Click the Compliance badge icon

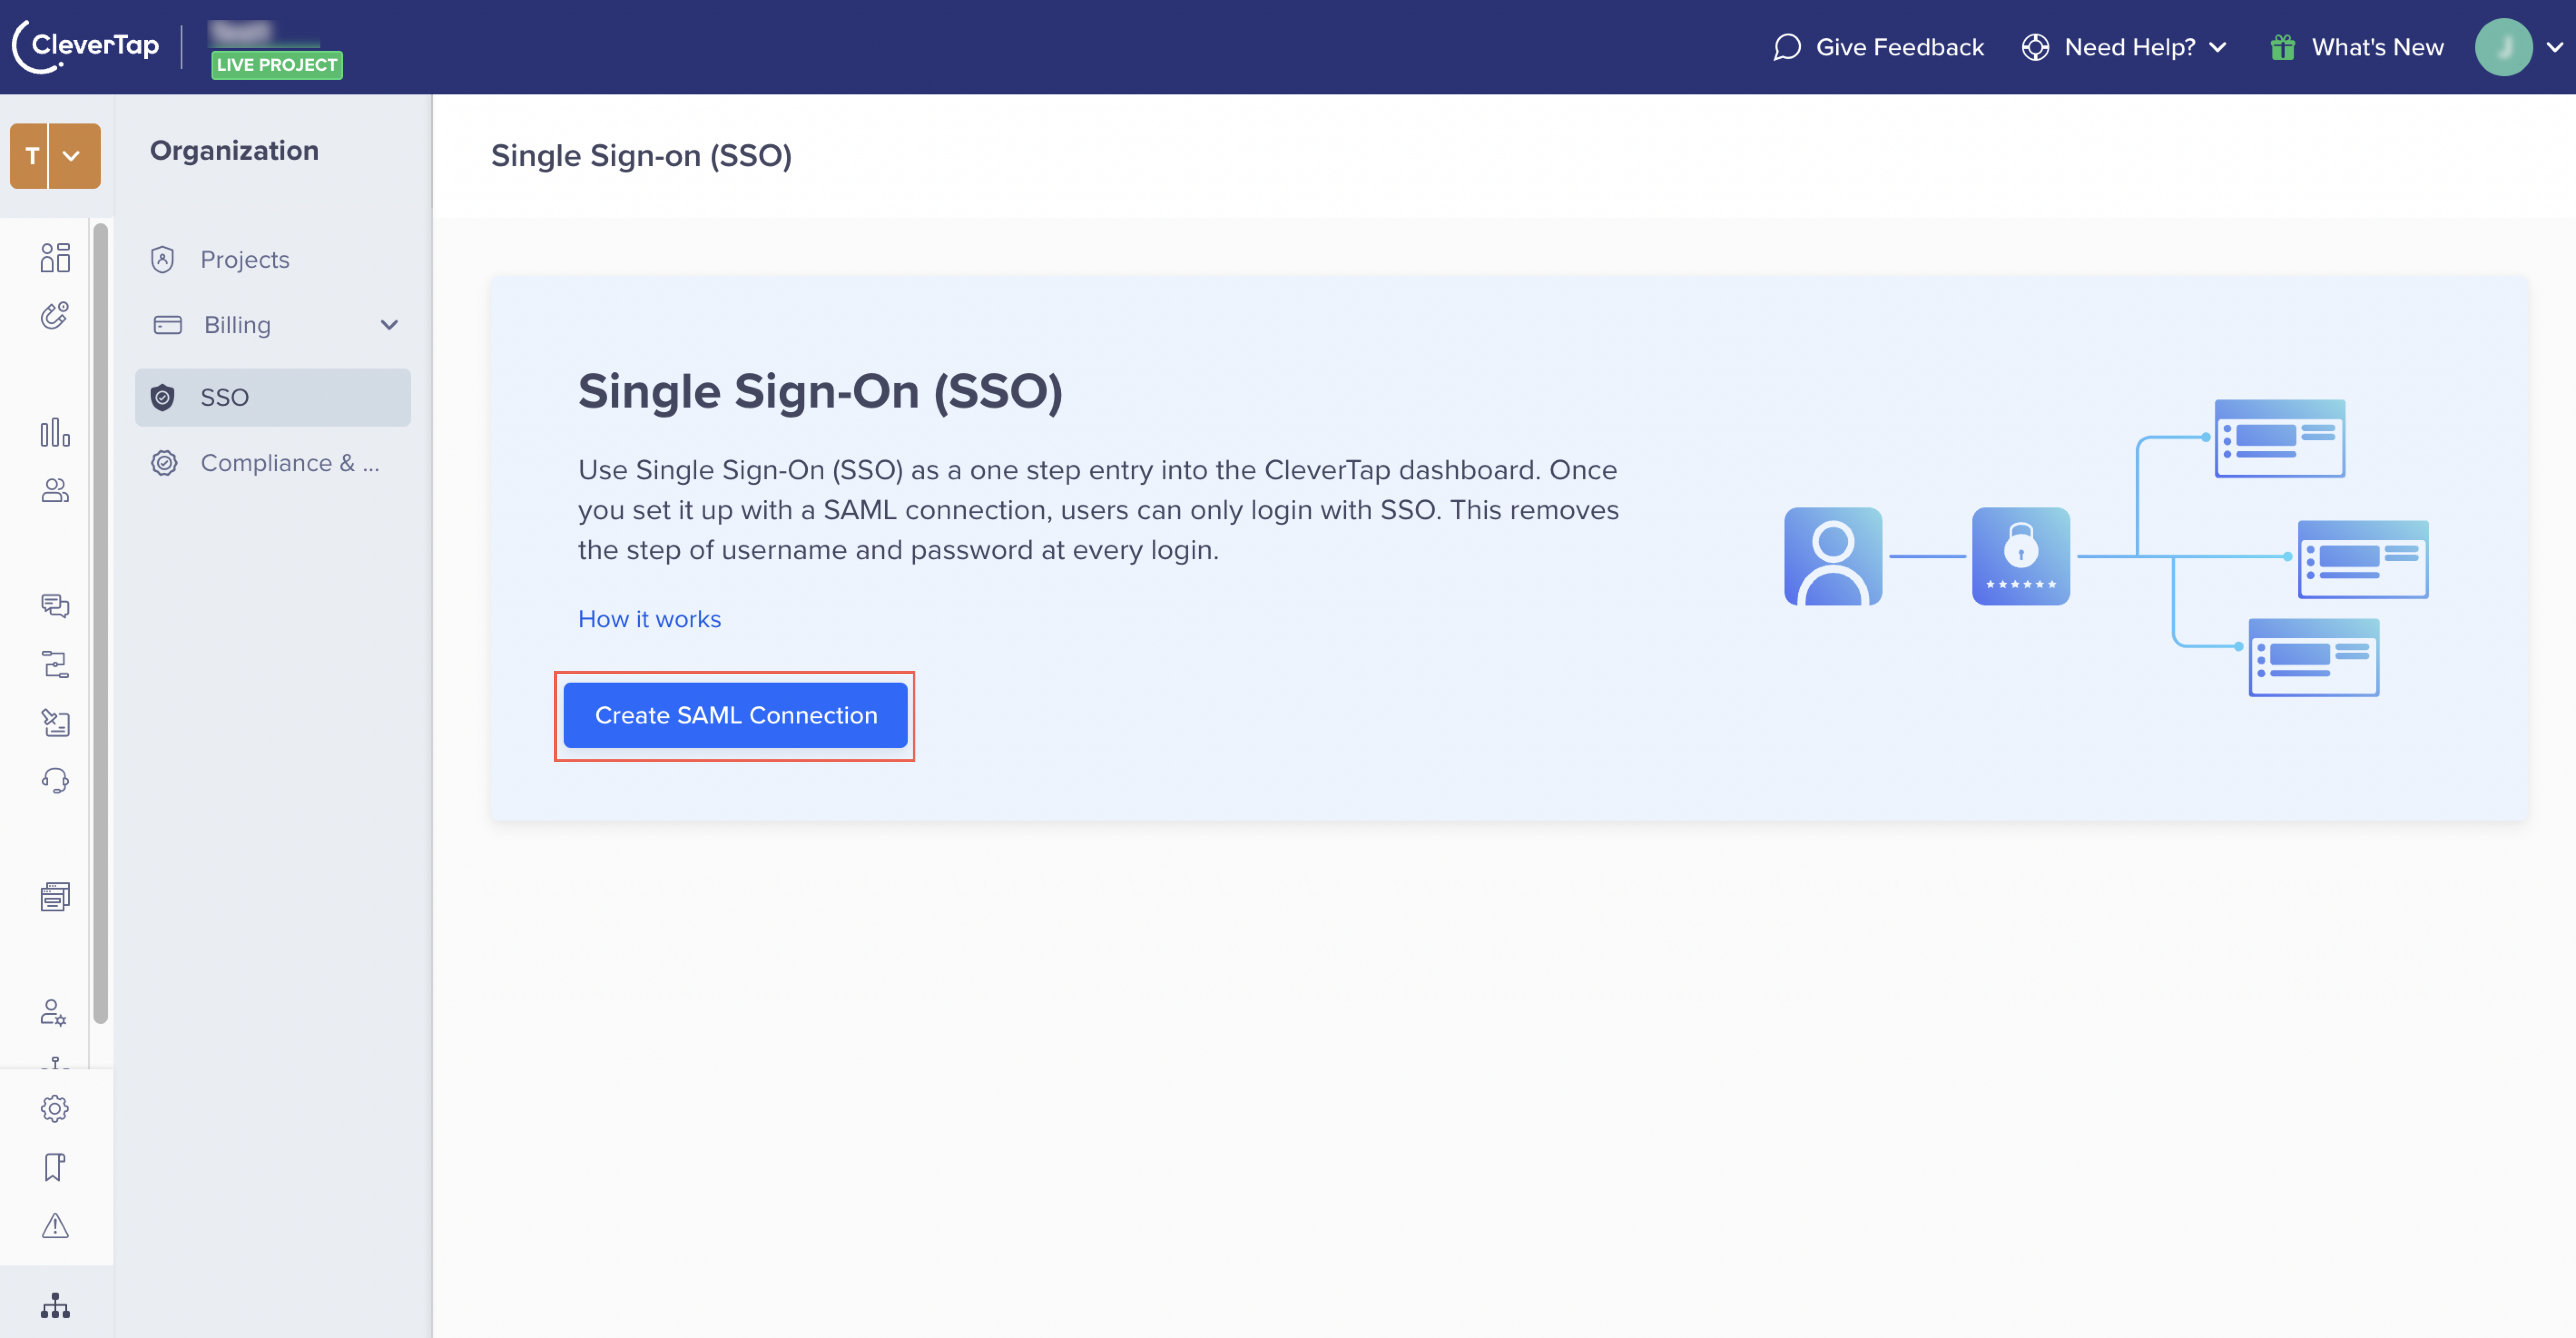coord(164,463)
